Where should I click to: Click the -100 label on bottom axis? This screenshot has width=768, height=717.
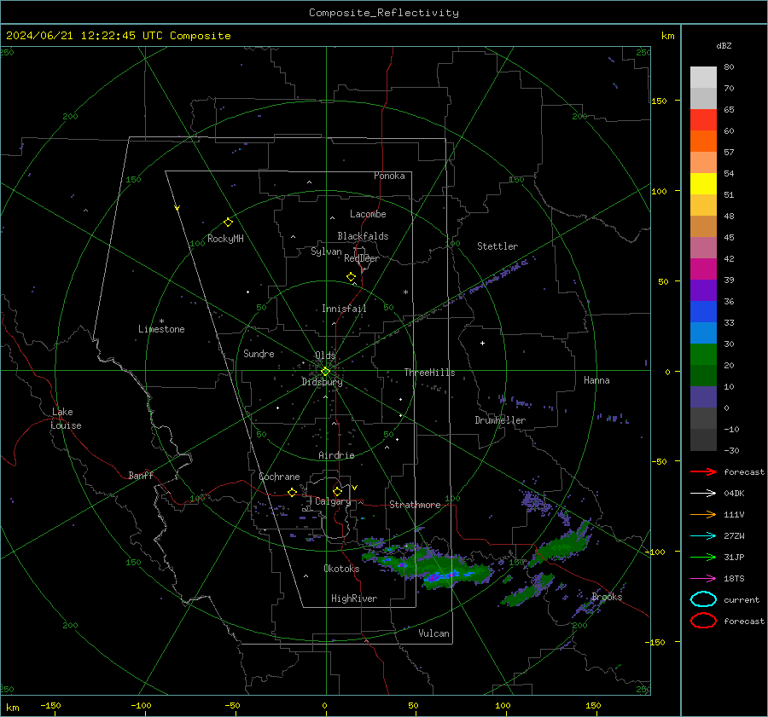point(141,705)
